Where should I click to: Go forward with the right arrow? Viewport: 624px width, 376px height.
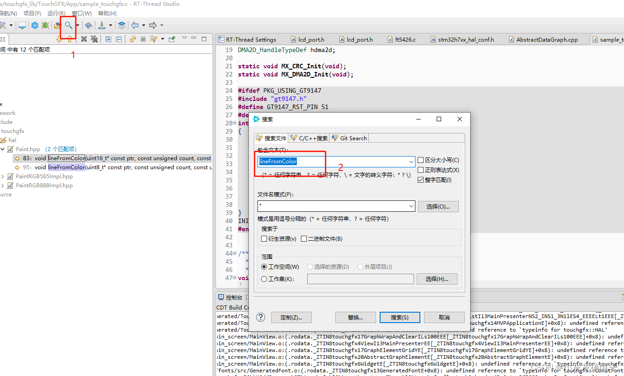[x=153, y=25]
